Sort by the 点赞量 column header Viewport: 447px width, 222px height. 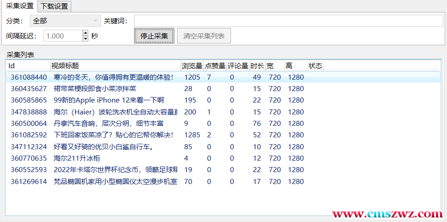(215, 66)
